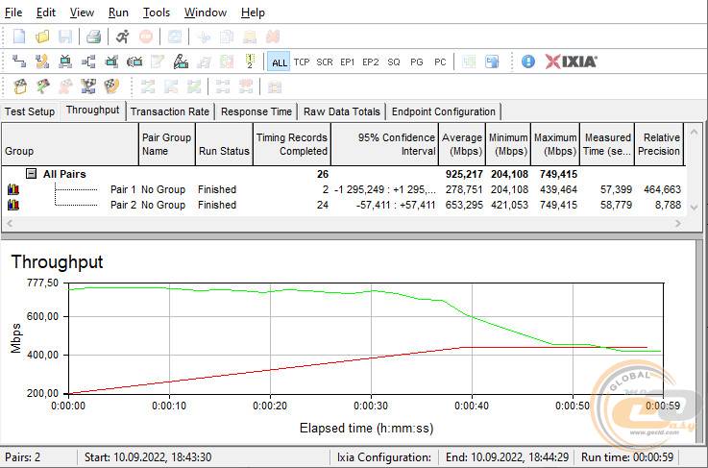Click the horizontal scroll left arrow
The height and width of the screenshot is (468, 708).
10,223
